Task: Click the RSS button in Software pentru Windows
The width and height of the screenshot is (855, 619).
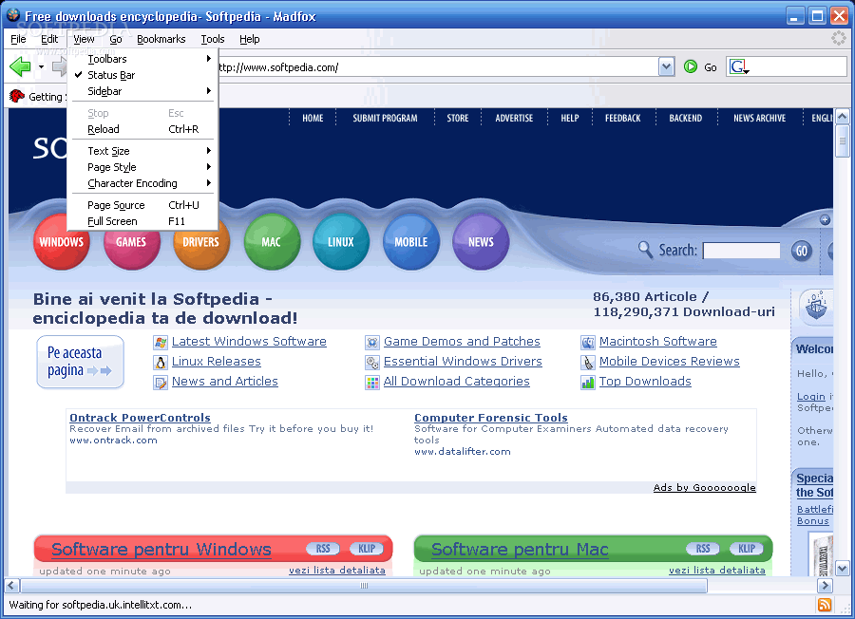Action: point(323,549)
